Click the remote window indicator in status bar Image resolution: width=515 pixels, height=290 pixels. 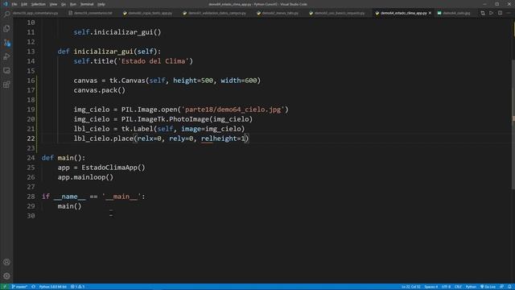coord(5,287)
